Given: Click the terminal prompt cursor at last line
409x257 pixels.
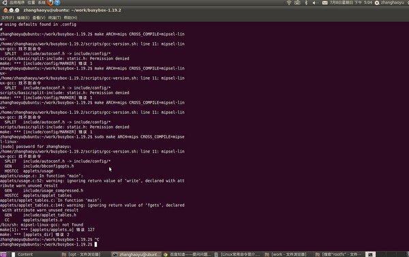Looking at the screenshot, I should pyautogui.click(x=95, y=245).
